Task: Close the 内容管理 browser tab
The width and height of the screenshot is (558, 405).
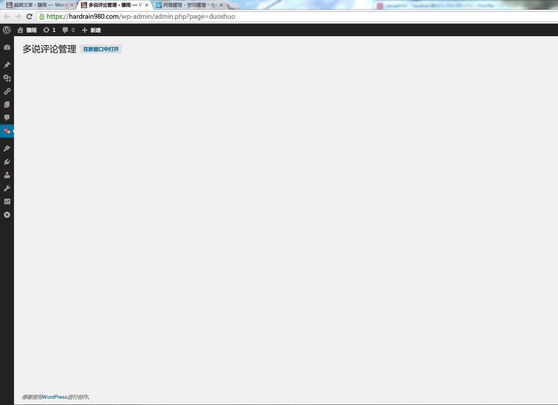Action: [x=221, y=5]
